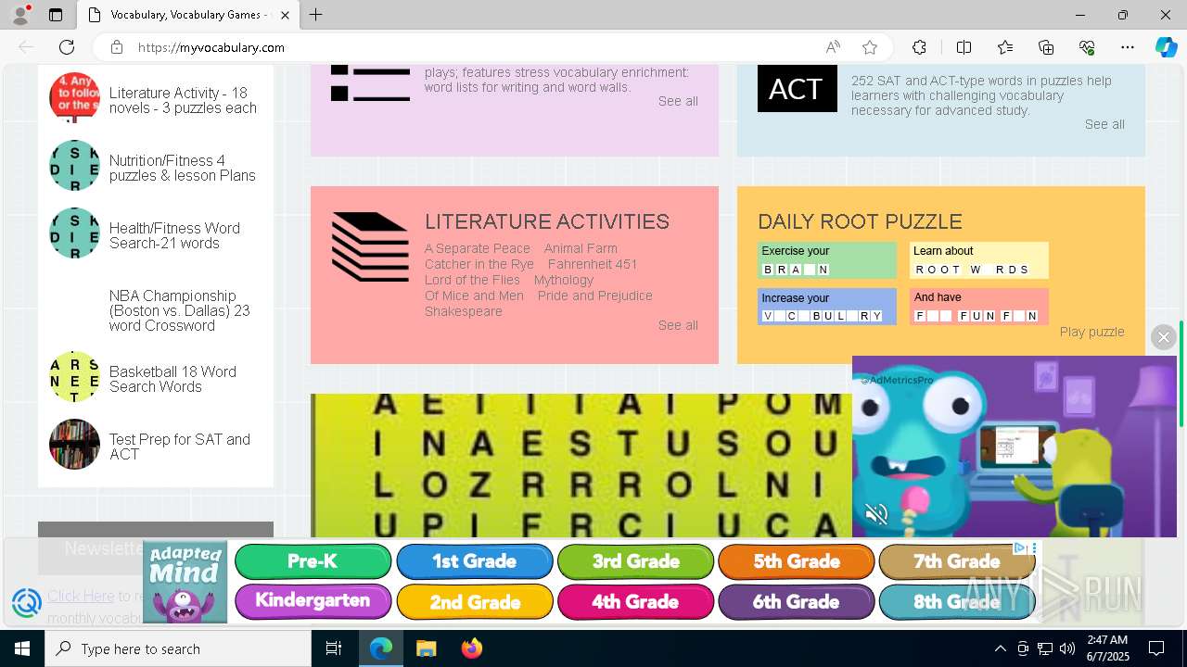Open Of Mice and Men link
This screenshot has width=1187, height=667.
coord(474,296)
